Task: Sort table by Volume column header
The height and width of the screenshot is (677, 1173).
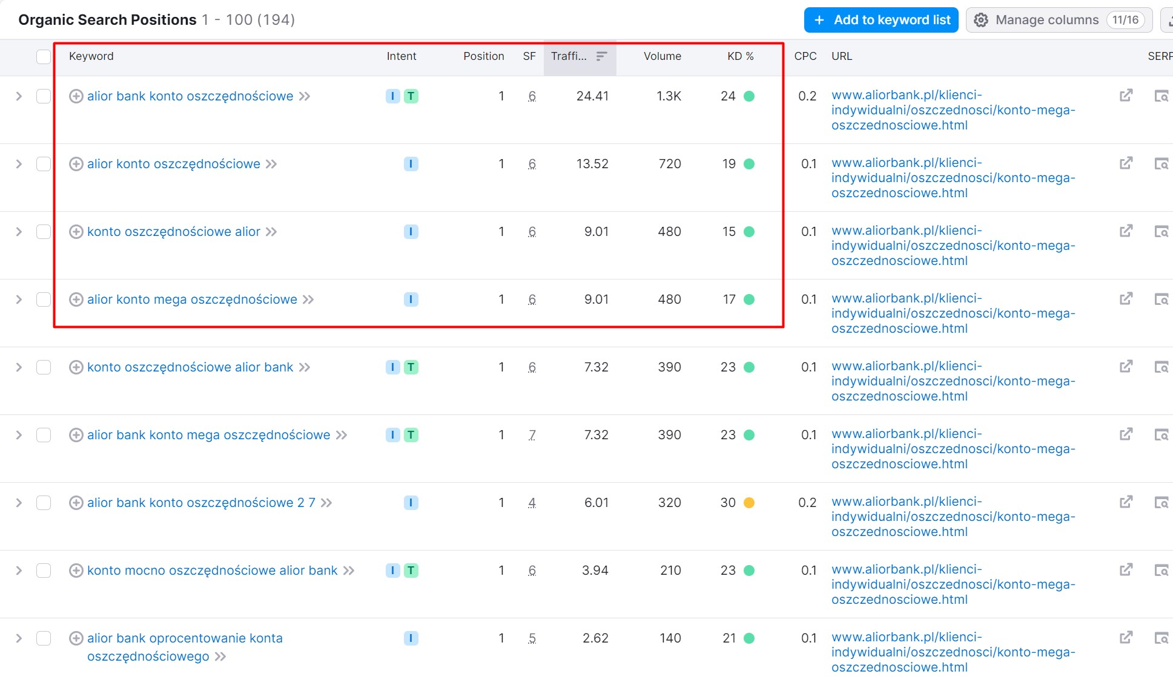Action: (x=662, y=56)
